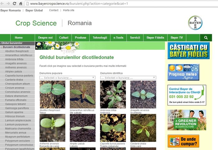
Task: Click the Harta site link
Action: [x=69, y=10]
